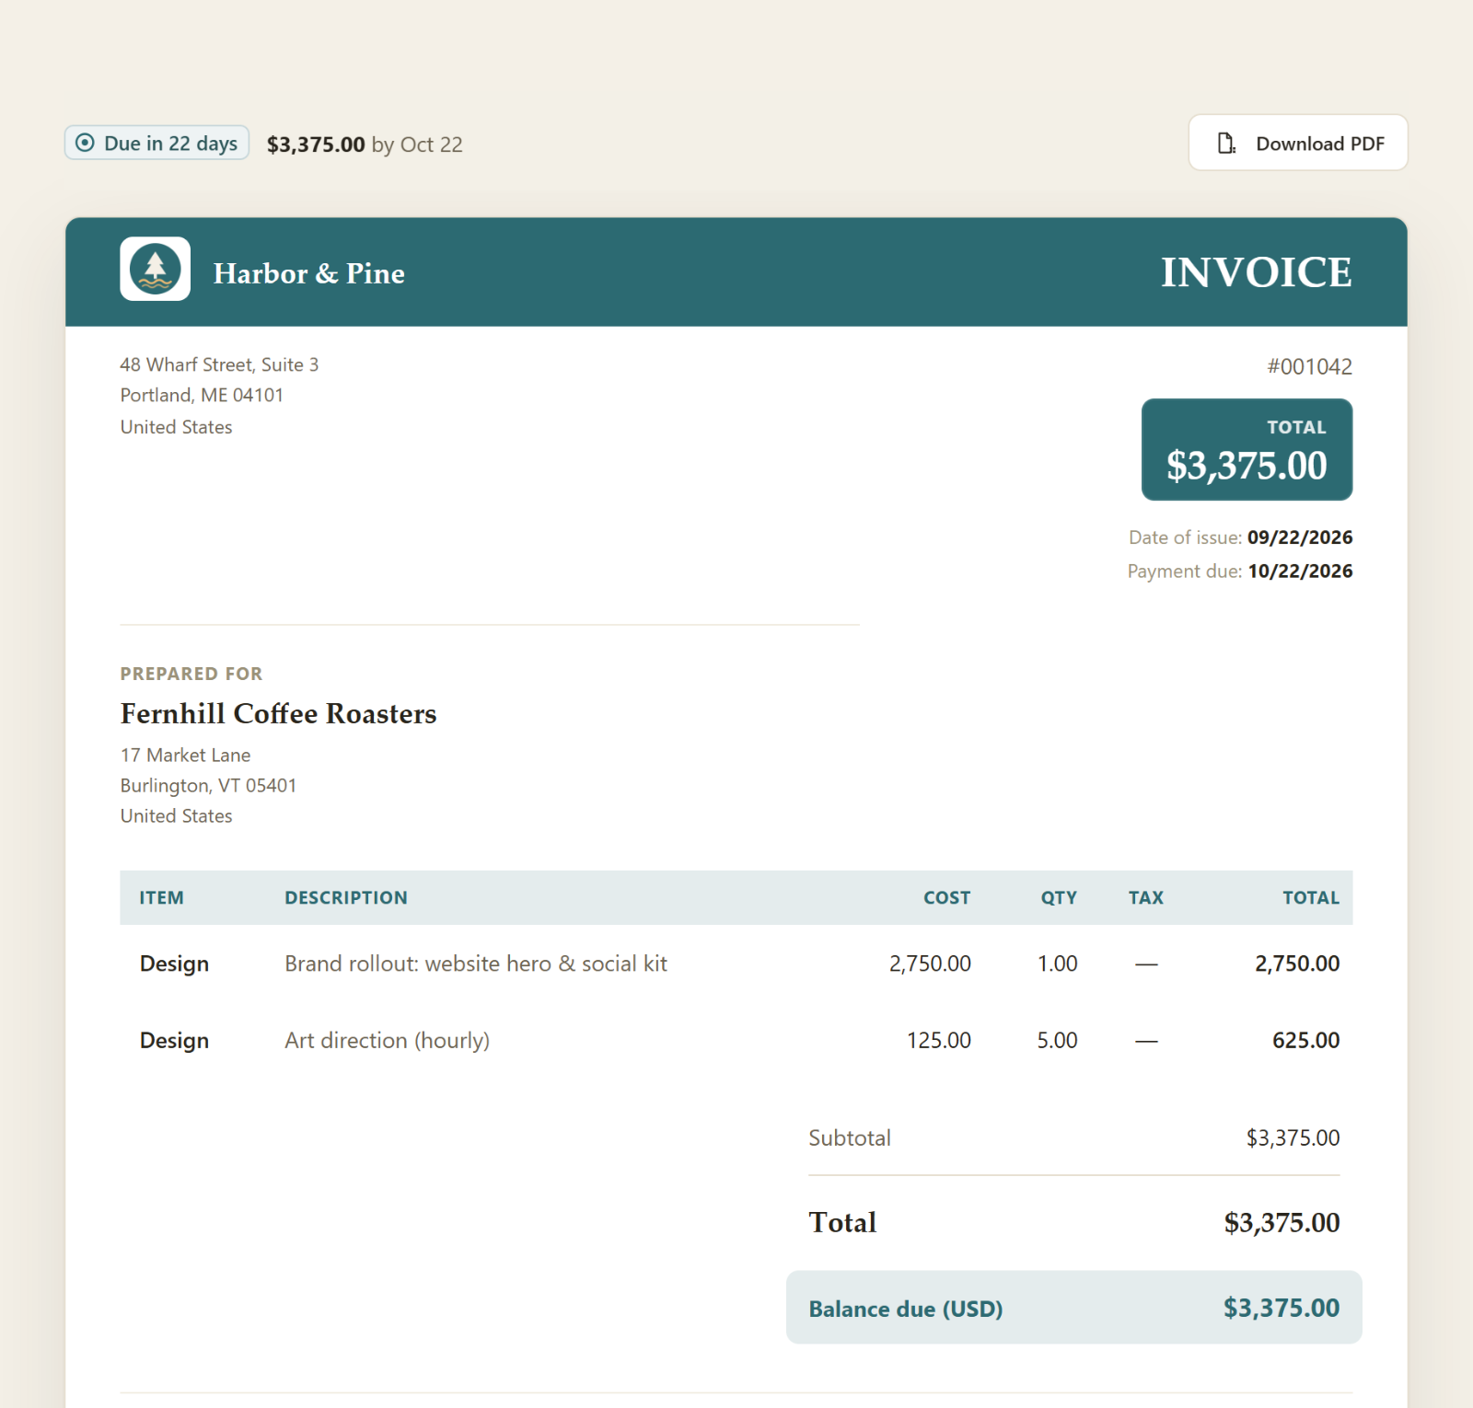Click the Harbor & Pine tree logo
The height and width of the screenshot is (1408, 1473).
pyautogui.click(x=155, y=269)
